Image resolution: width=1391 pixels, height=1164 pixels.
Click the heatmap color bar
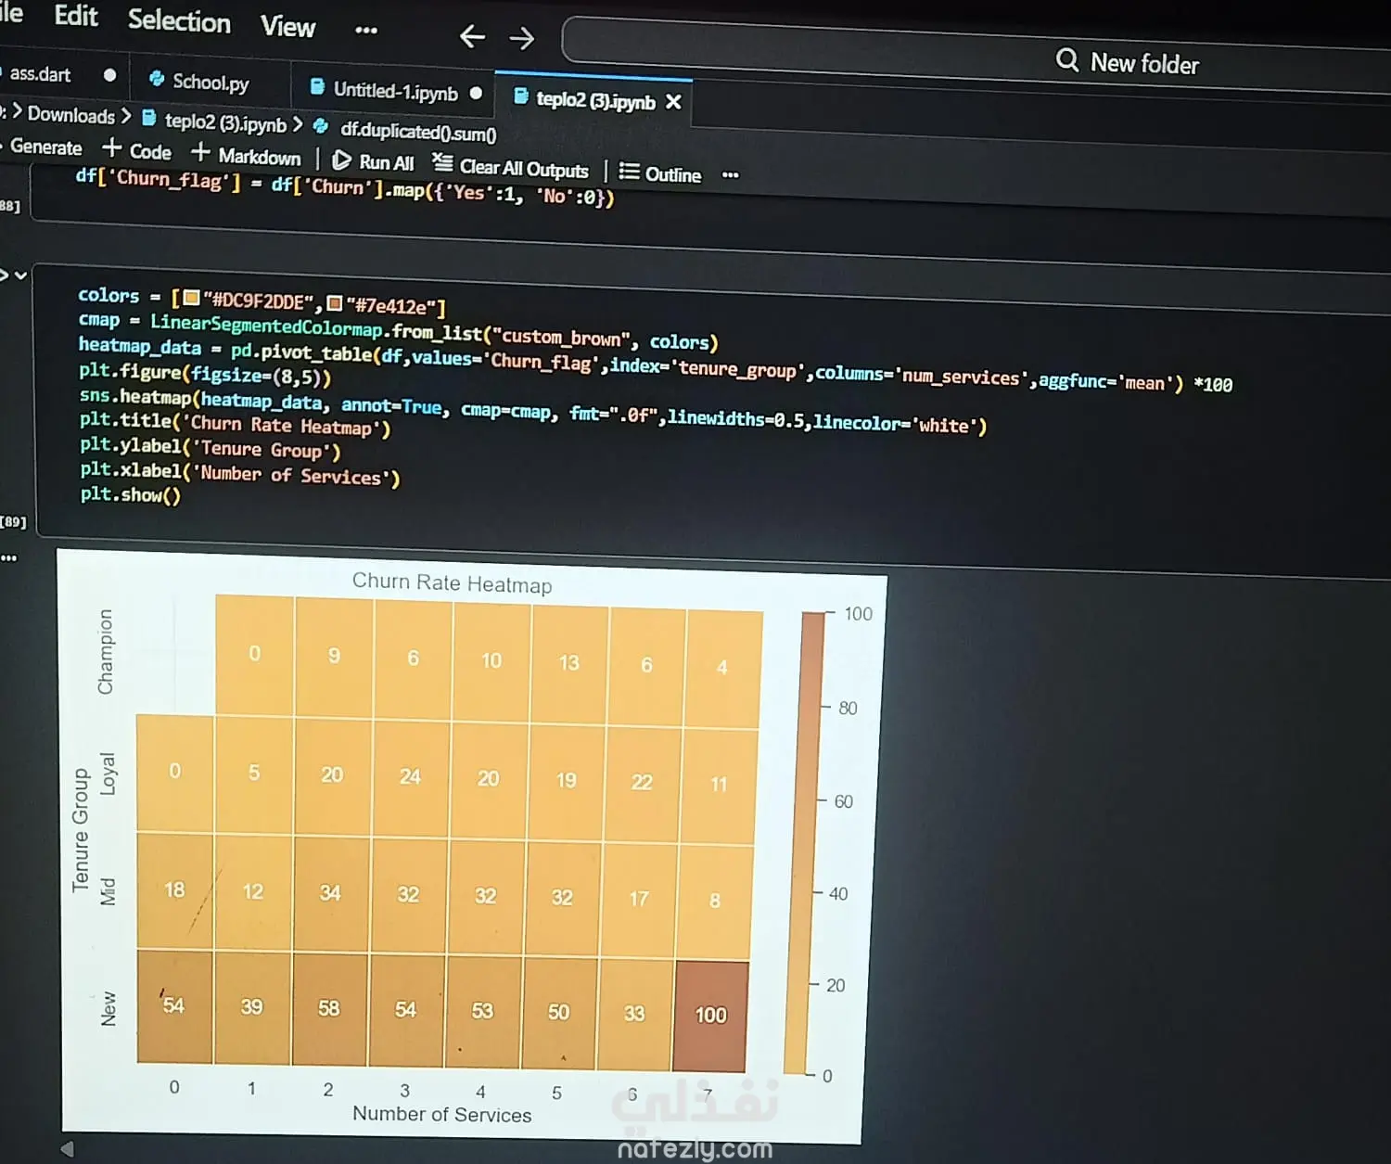(x=804, y=843)
